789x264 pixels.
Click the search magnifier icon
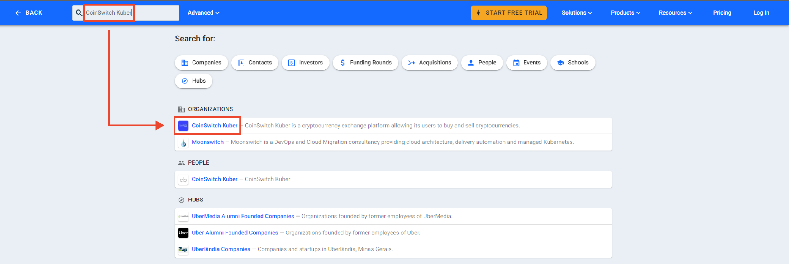click(78, 13)
